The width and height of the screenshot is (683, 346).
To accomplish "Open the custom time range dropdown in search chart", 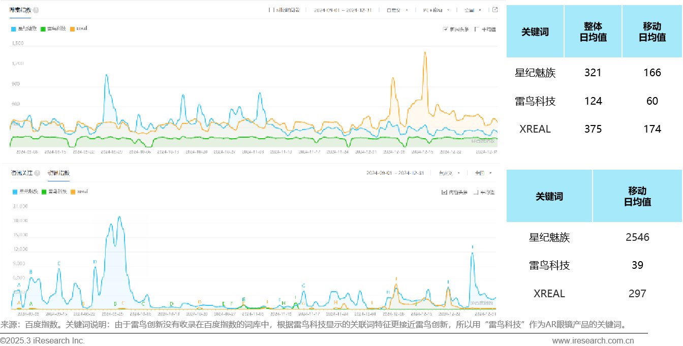I will 397,10.
